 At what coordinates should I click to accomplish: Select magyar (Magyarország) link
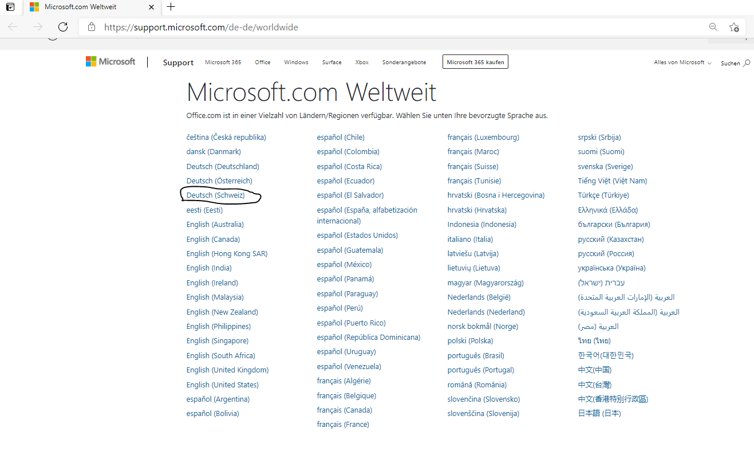(485, 283)
